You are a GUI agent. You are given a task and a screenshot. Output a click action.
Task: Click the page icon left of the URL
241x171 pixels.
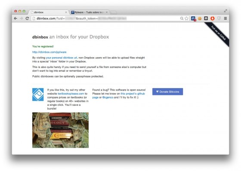(x=34, y=18)
